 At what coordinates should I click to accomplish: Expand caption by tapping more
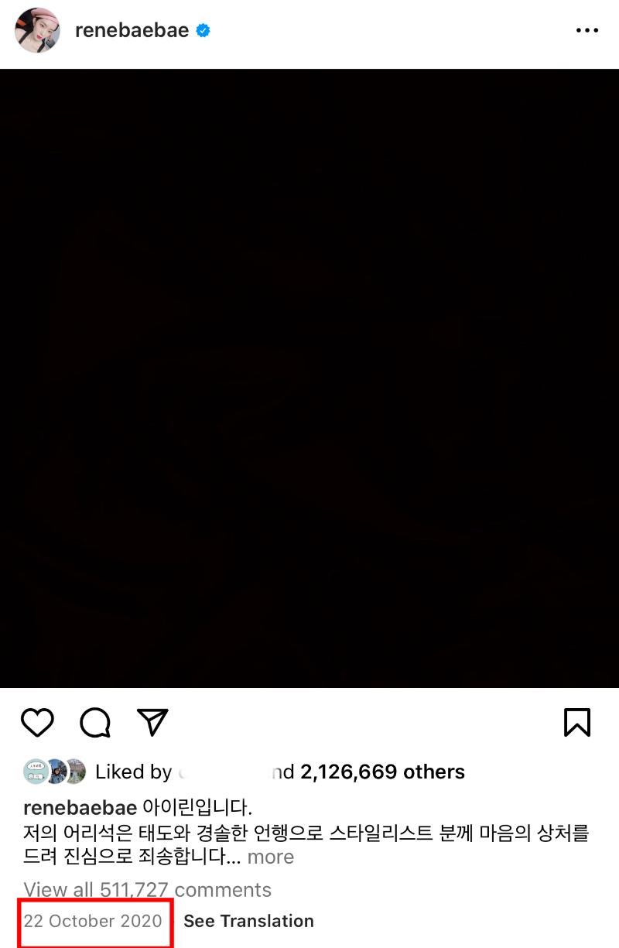(271, 857)
